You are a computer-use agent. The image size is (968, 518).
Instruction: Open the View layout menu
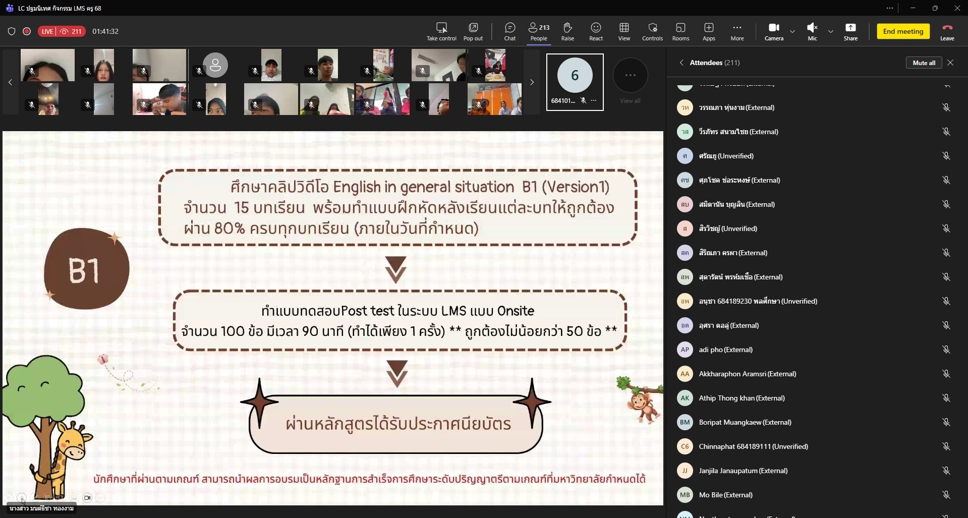pos(624,31)
